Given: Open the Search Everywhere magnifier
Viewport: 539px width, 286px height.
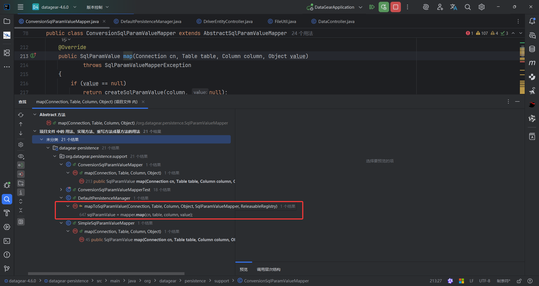Looking at the screenshot, I should click(x=468, y=7).
